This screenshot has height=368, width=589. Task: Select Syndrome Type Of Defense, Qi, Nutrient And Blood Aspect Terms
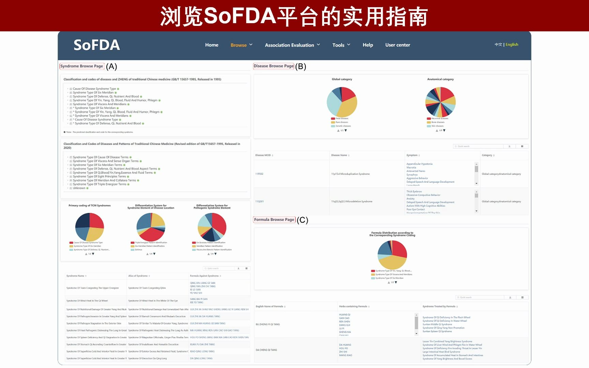pos(115,169)
